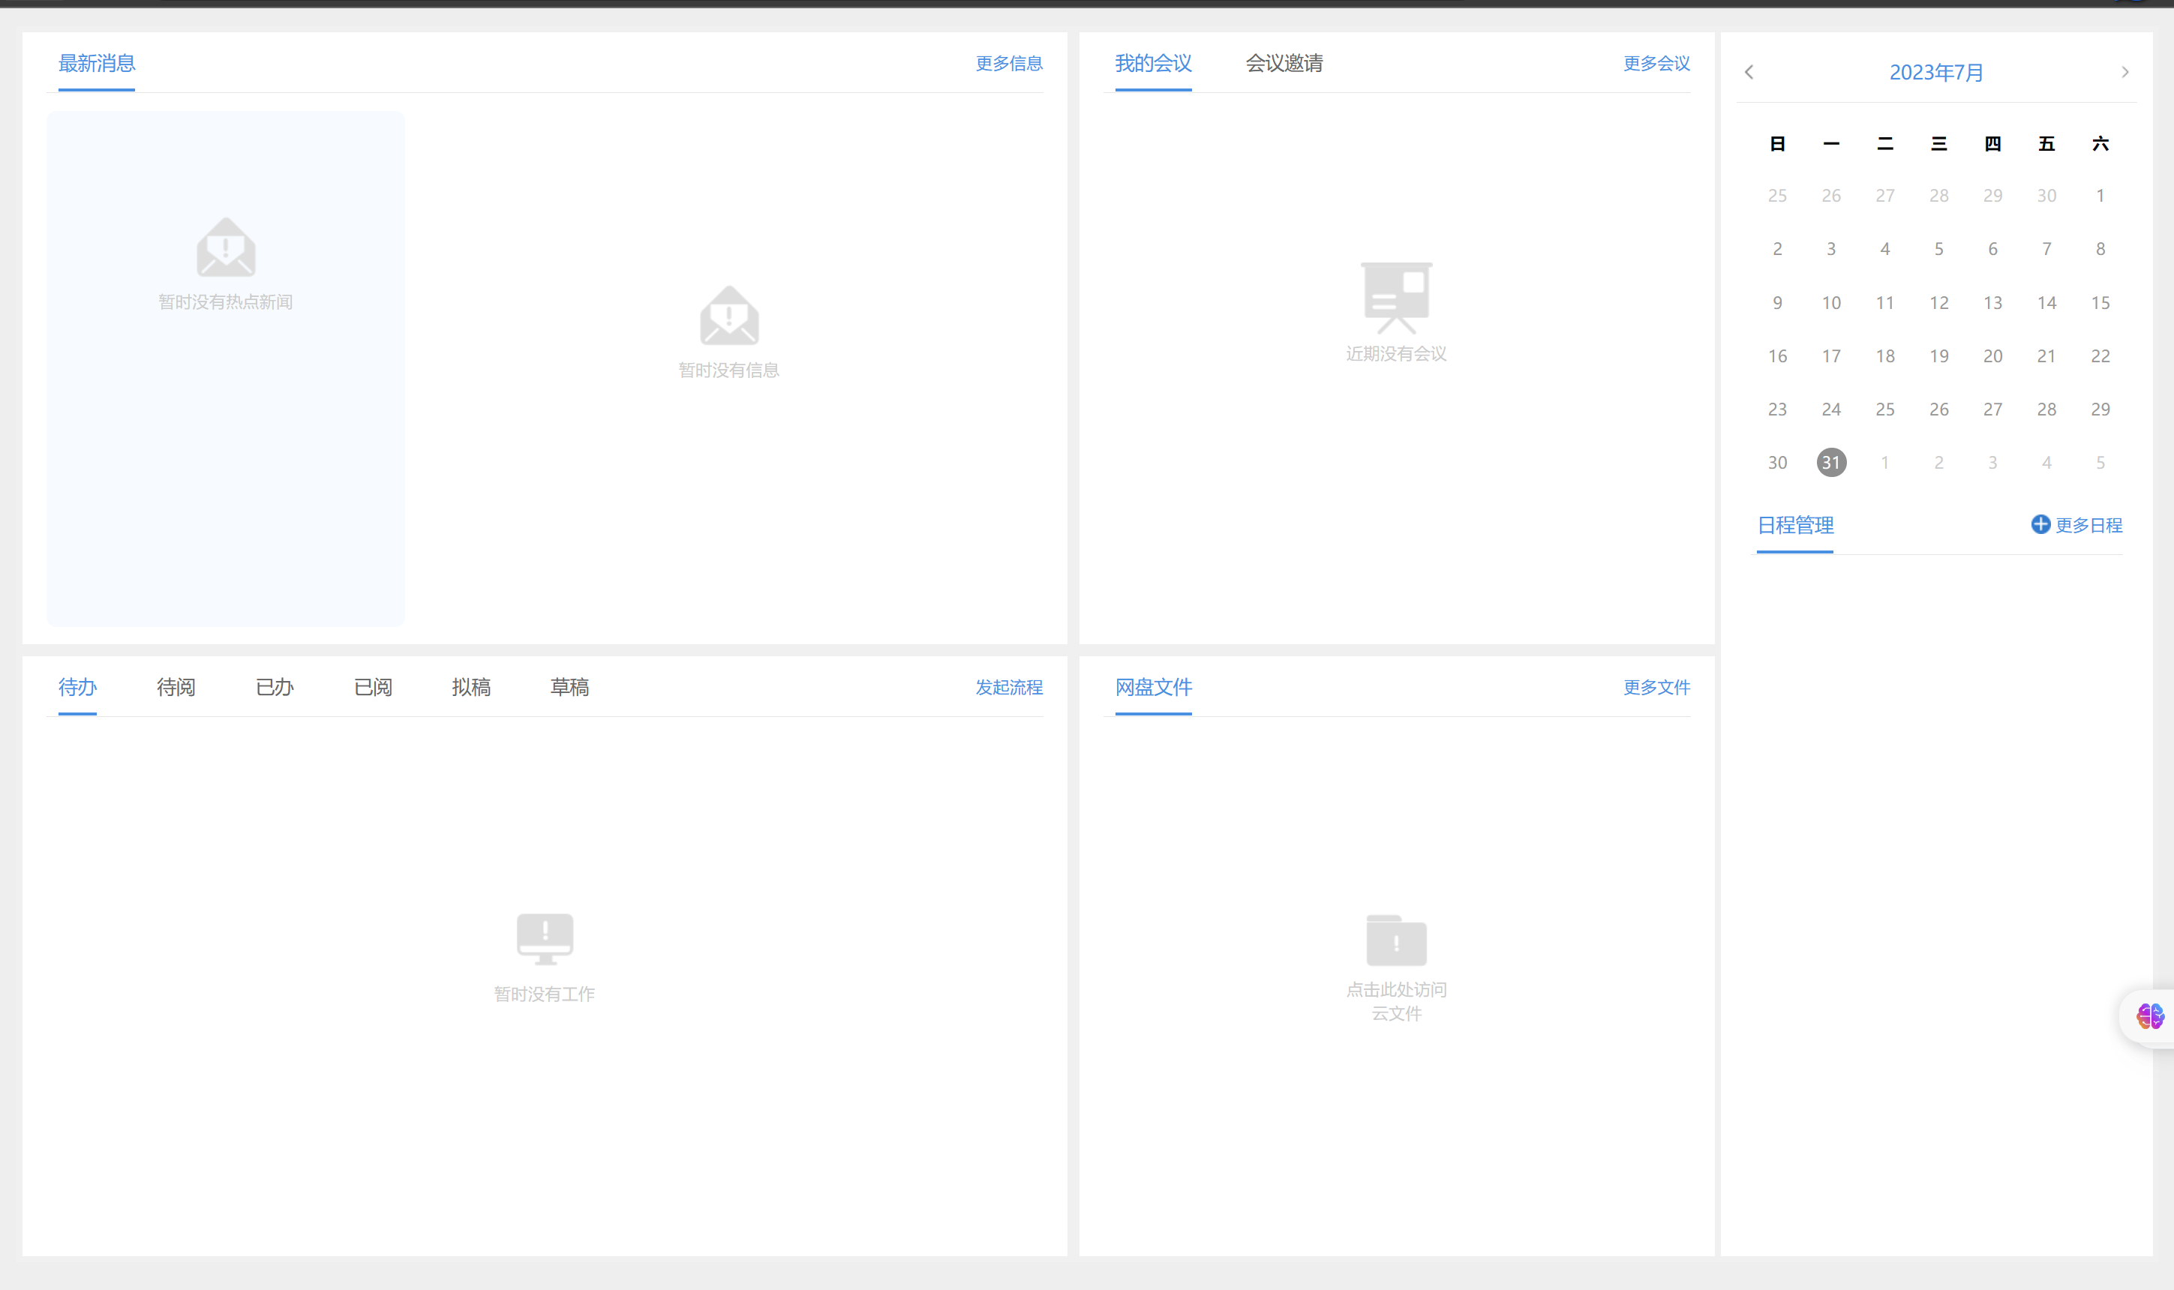Click the 日程管理 link
The width and height of the screenshot is (2174, 1290).
point(1794,525)
